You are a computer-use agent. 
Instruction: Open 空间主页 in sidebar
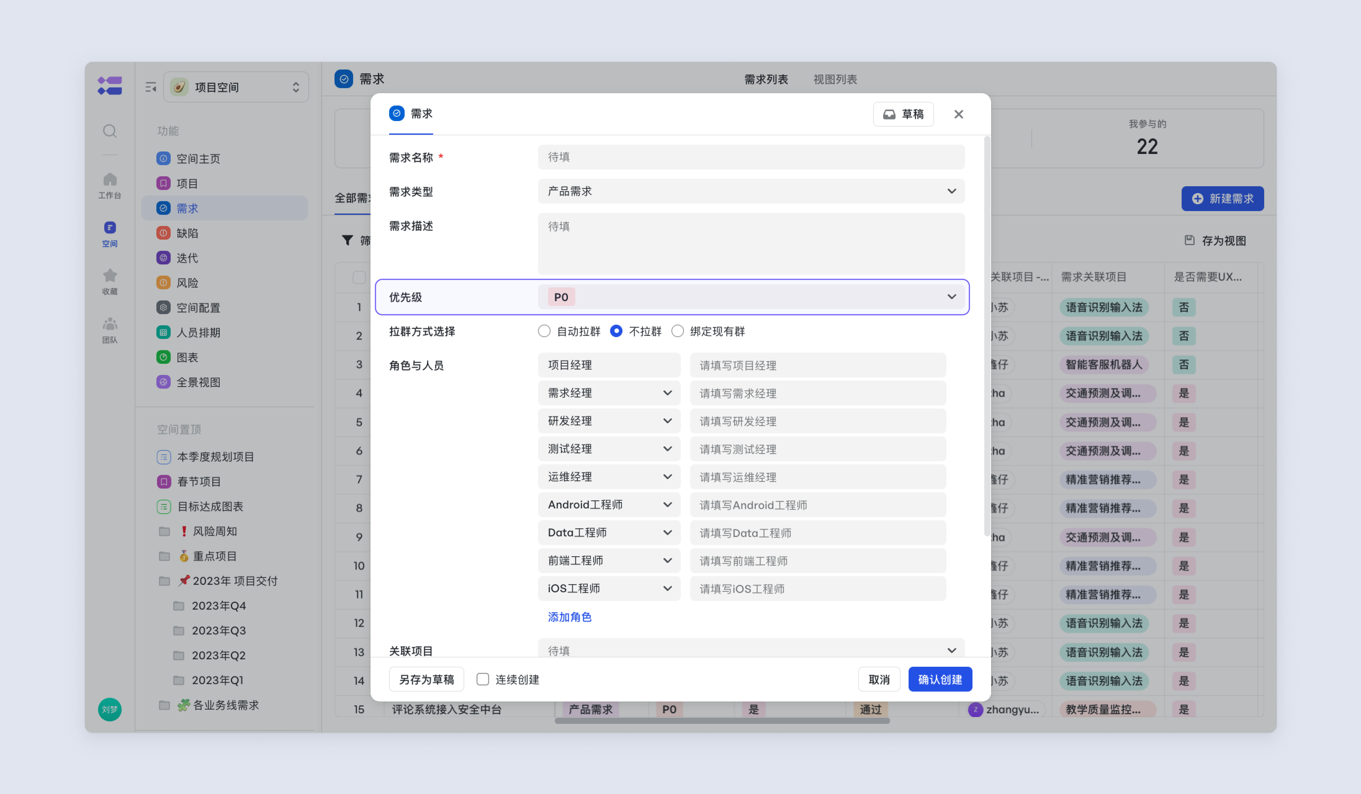[x=225, y=158]
